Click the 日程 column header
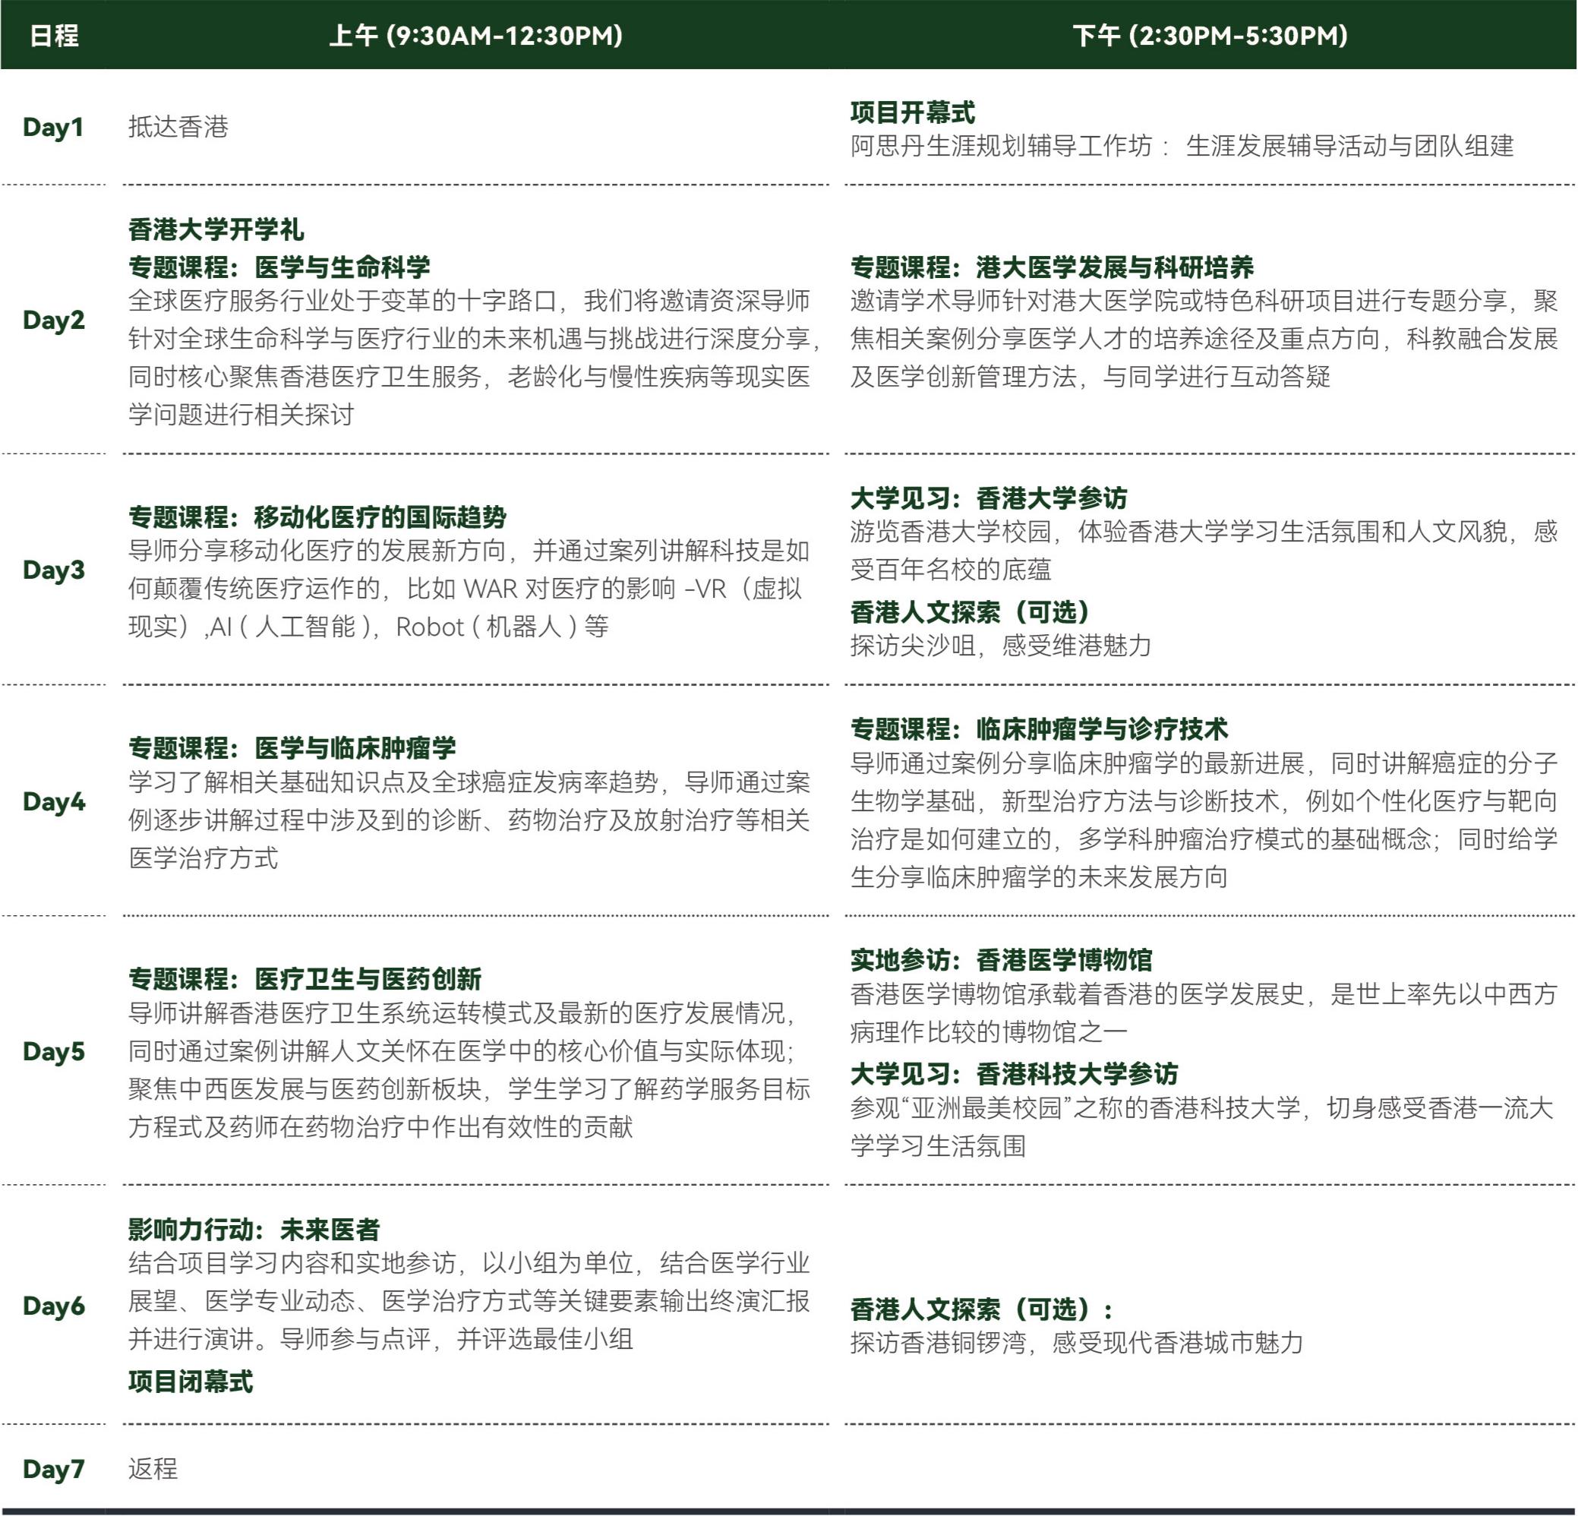 [x=54, y=36]
